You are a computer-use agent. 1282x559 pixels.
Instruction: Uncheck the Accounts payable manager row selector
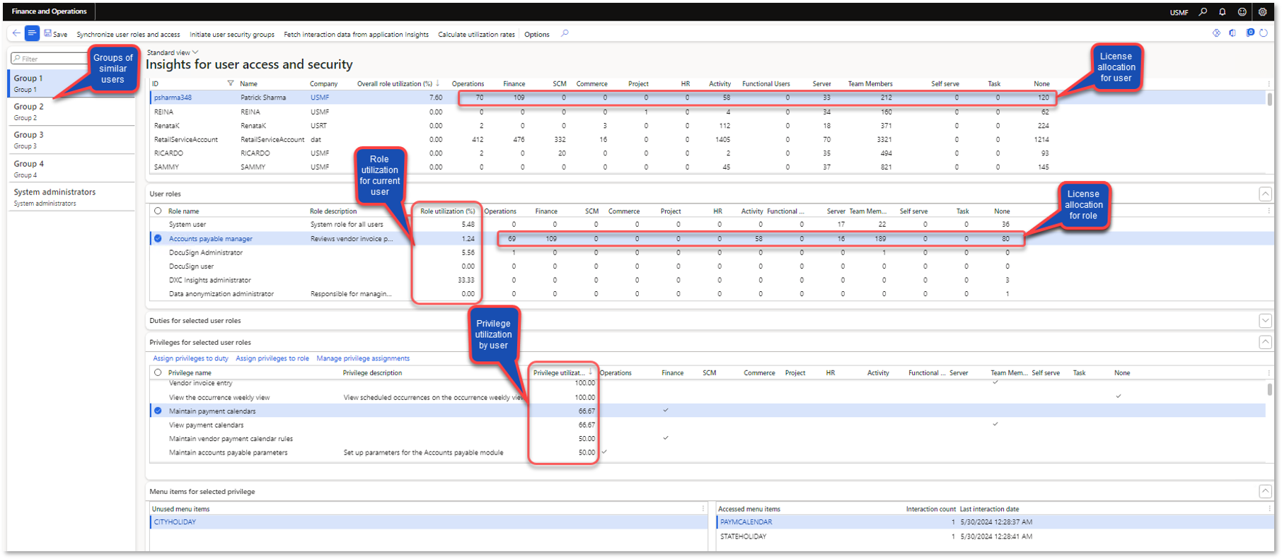pos(158,239)
